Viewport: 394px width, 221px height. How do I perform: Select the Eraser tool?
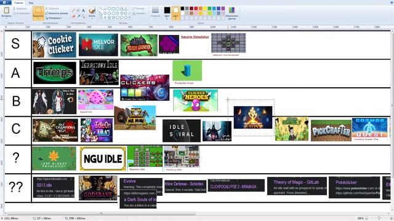[74, 16]
